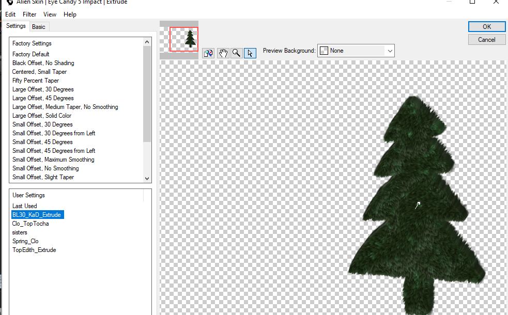Select Large Offset, 45 Degrees preset
The image size is (508, 315).
[43, 98]
